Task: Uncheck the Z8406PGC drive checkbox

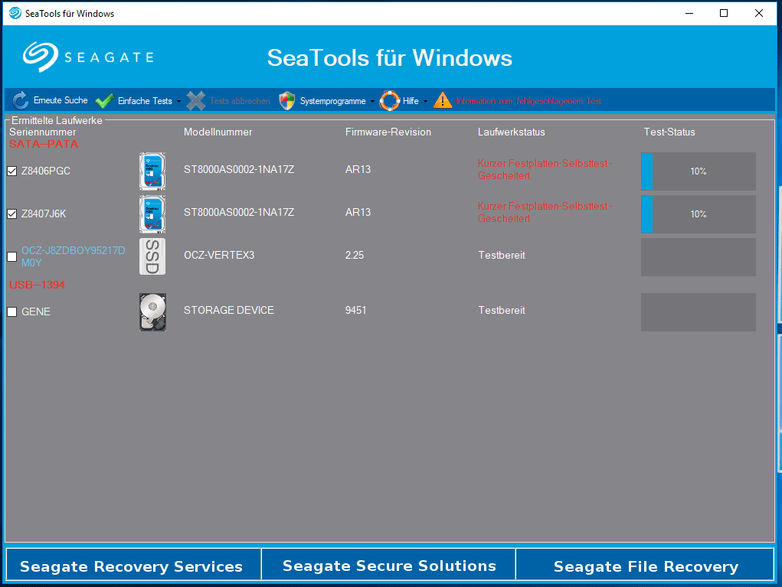Action: [12, 171]
